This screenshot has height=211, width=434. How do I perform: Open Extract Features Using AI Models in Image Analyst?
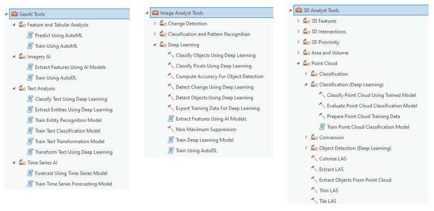pyautogui.click(x=211, y=119)
